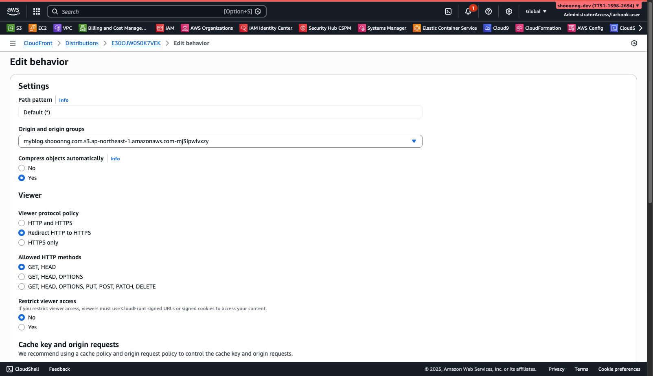Select No for Compress objects automatically
Image resolution: width=653 pixels, height=376 pixels.
(x=22, y=168)
